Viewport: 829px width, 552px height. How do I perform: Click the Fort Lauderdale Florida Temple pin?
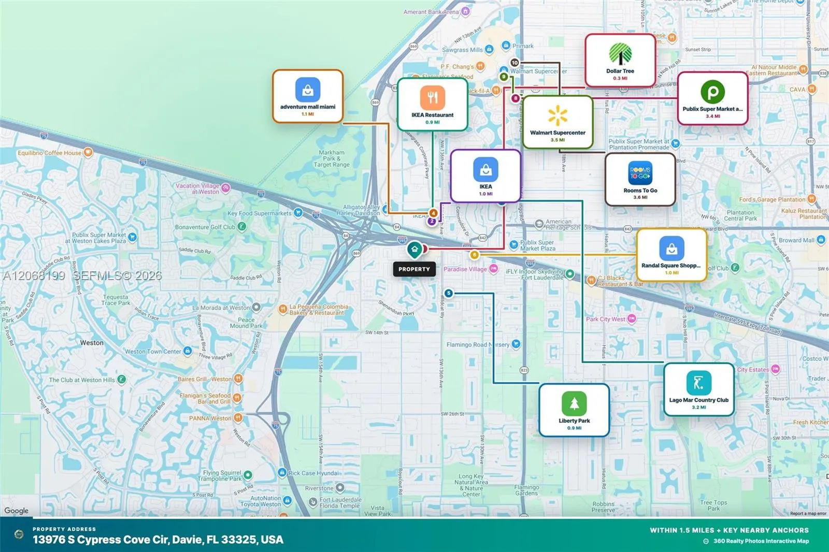[313, 502]
